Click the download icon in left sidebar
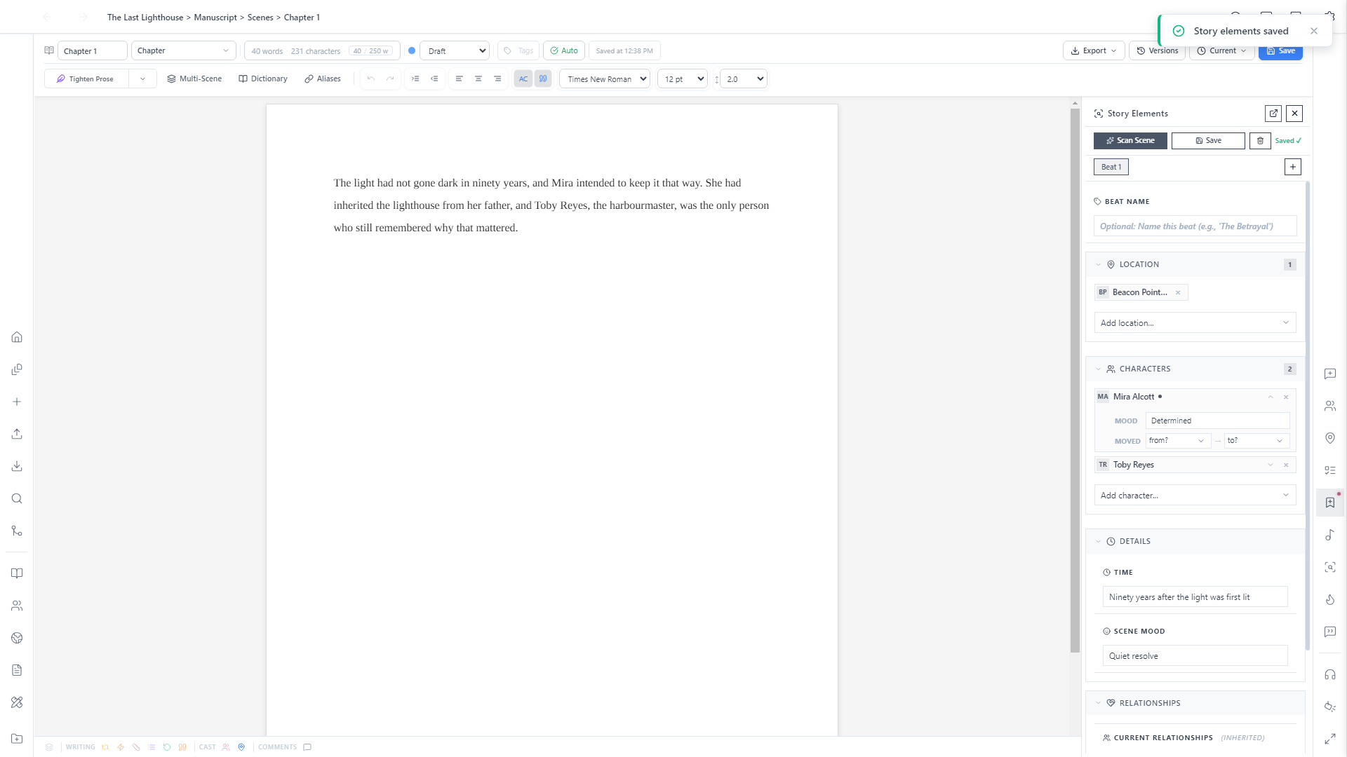1347x757 pixels. tap(17, 466)
